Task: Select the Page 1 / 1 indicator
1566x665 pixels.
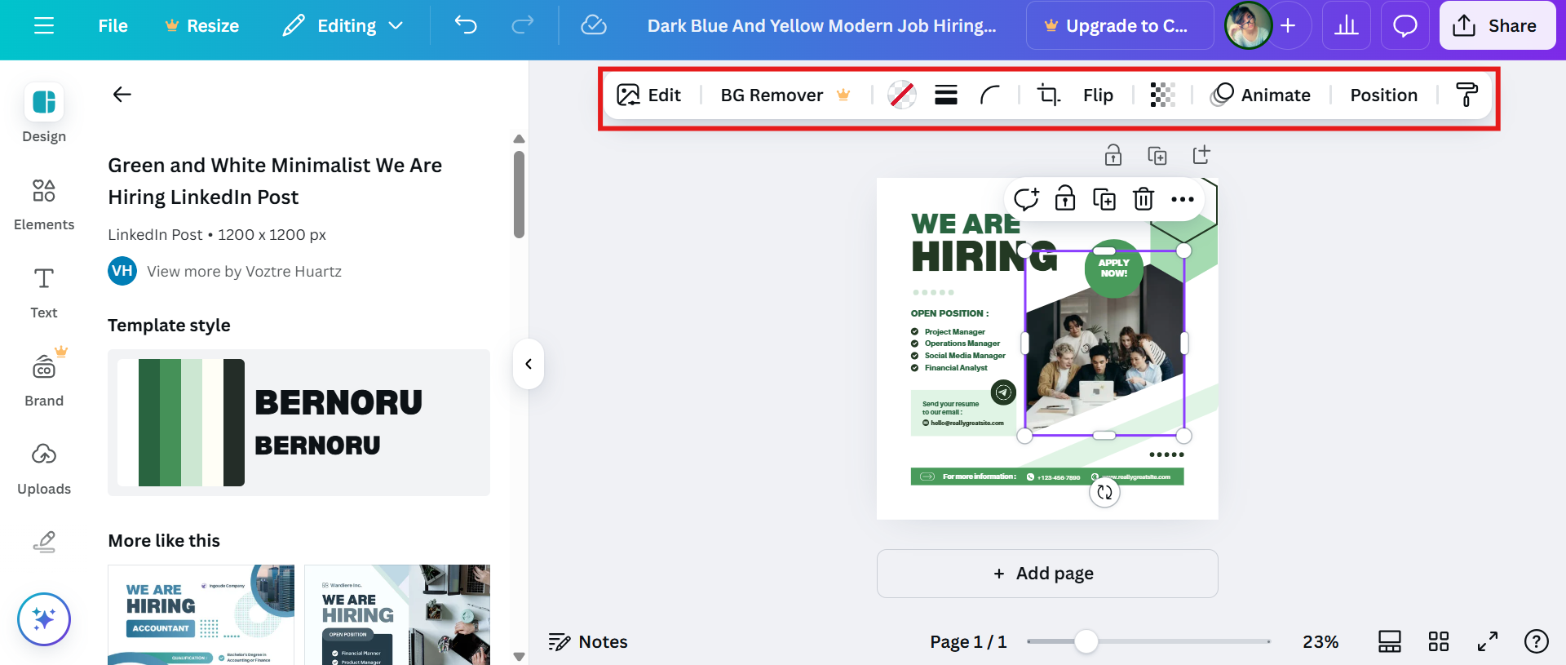Action: (x=968, y=642)
